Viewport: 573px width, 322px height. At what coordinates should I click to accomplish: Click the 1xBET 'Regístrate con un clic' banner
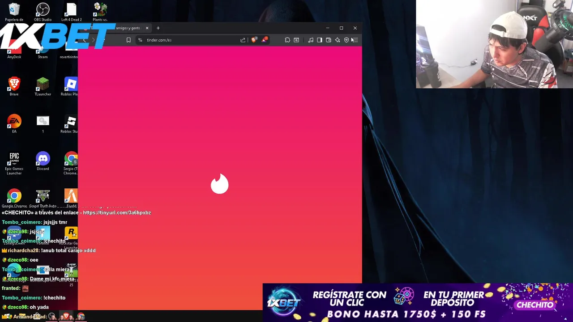coord(418,302)
